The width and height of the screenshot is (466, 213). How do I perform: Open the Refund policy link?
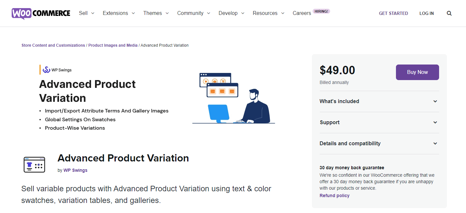point(334,195)
